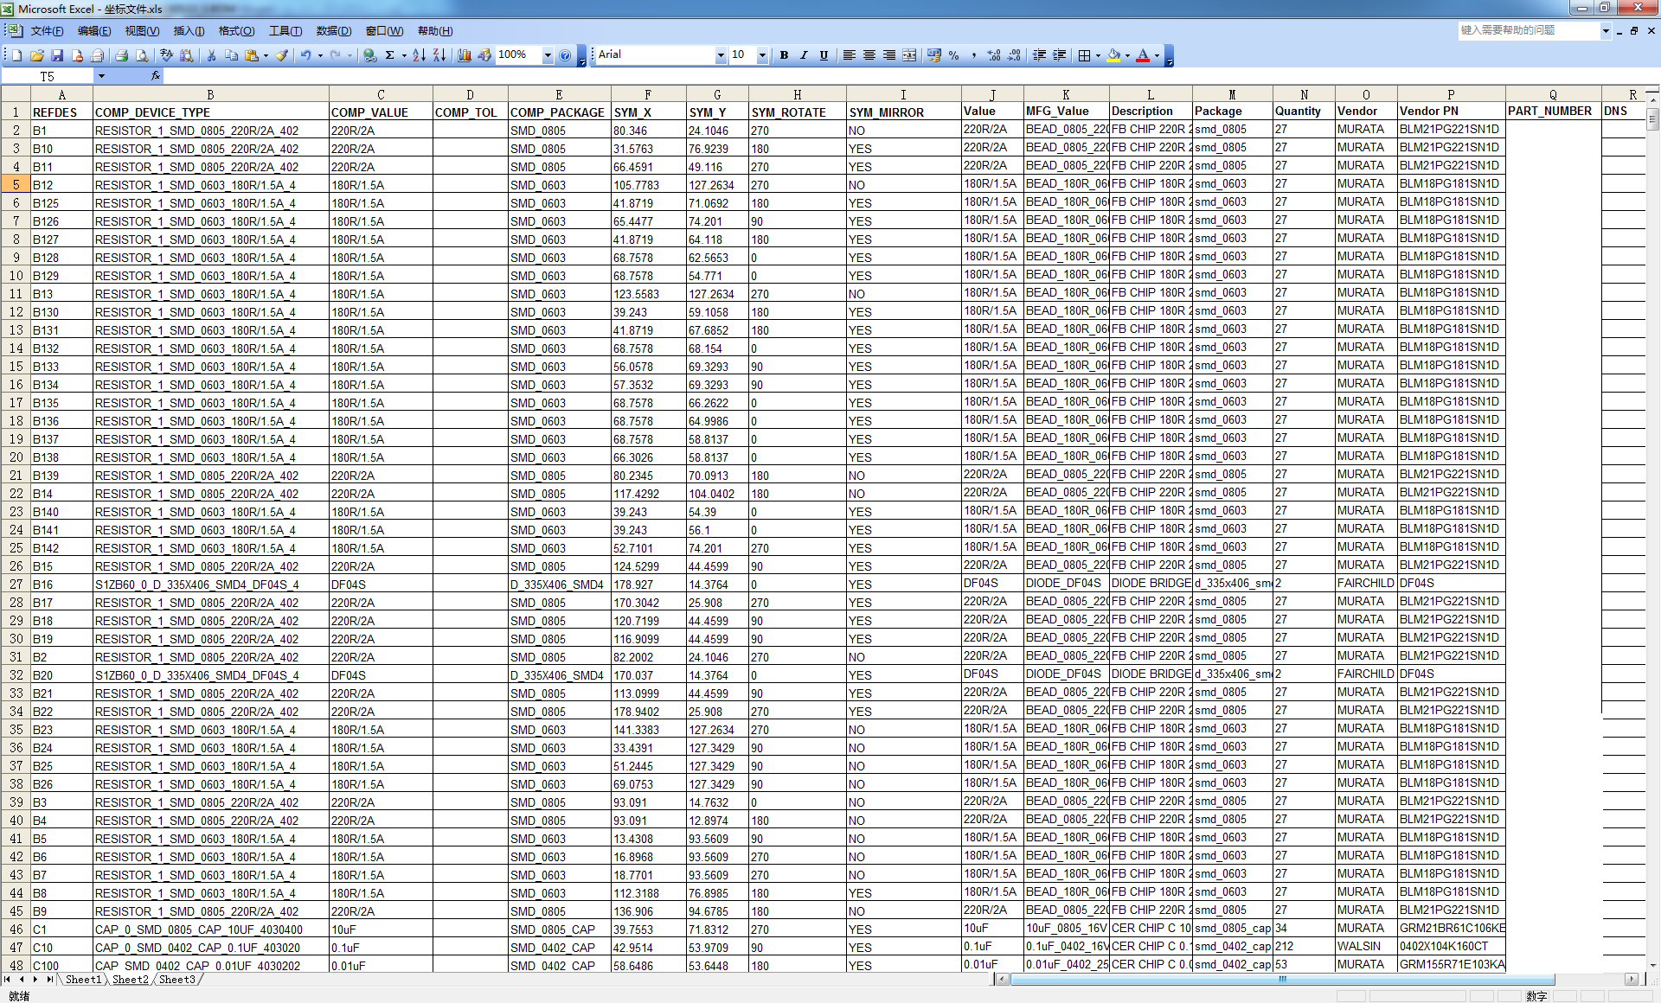Expand the font size 10 dropdown
Screen dimensions: 1661x1003
click(762, 55)
